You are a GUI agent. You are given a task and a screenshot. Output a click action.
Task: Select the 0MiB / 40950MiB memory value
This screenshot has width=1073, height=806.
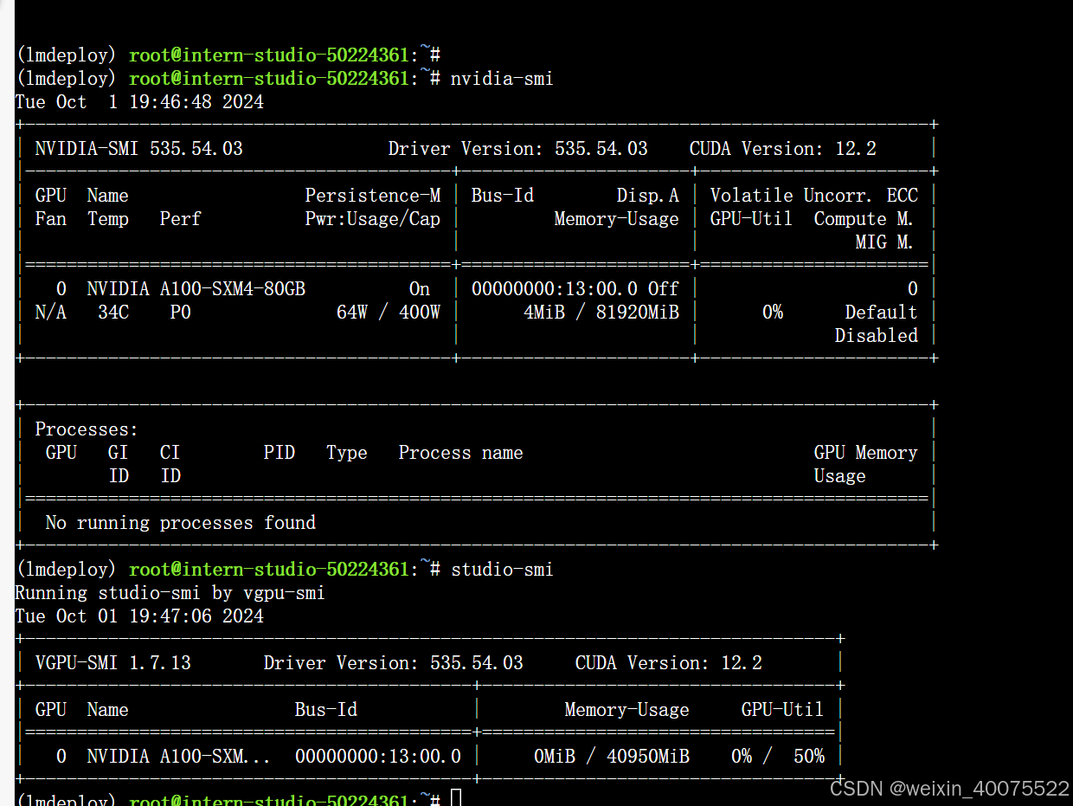[x=611, y=756]
